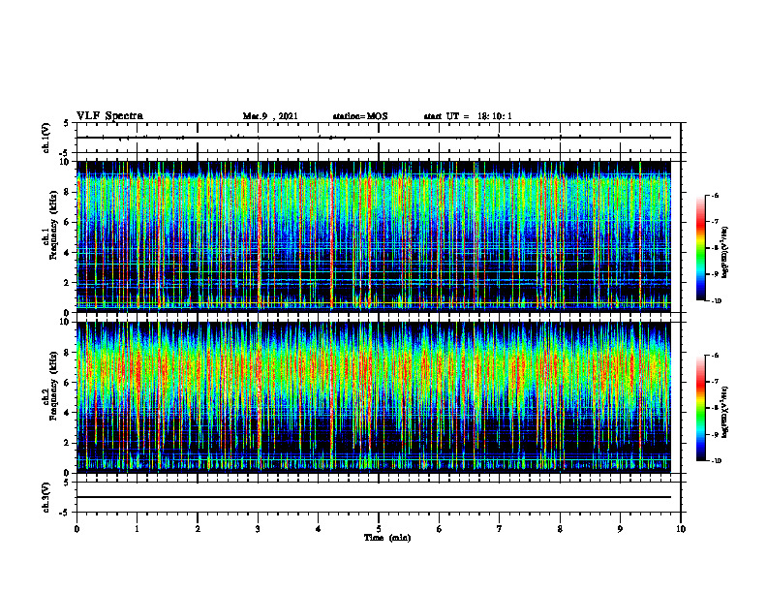The width and height of the screenshot is (767, 593).
Task: Select the ch.1 "Frequency (kHz)" axis label
Action: click(52, 226)
